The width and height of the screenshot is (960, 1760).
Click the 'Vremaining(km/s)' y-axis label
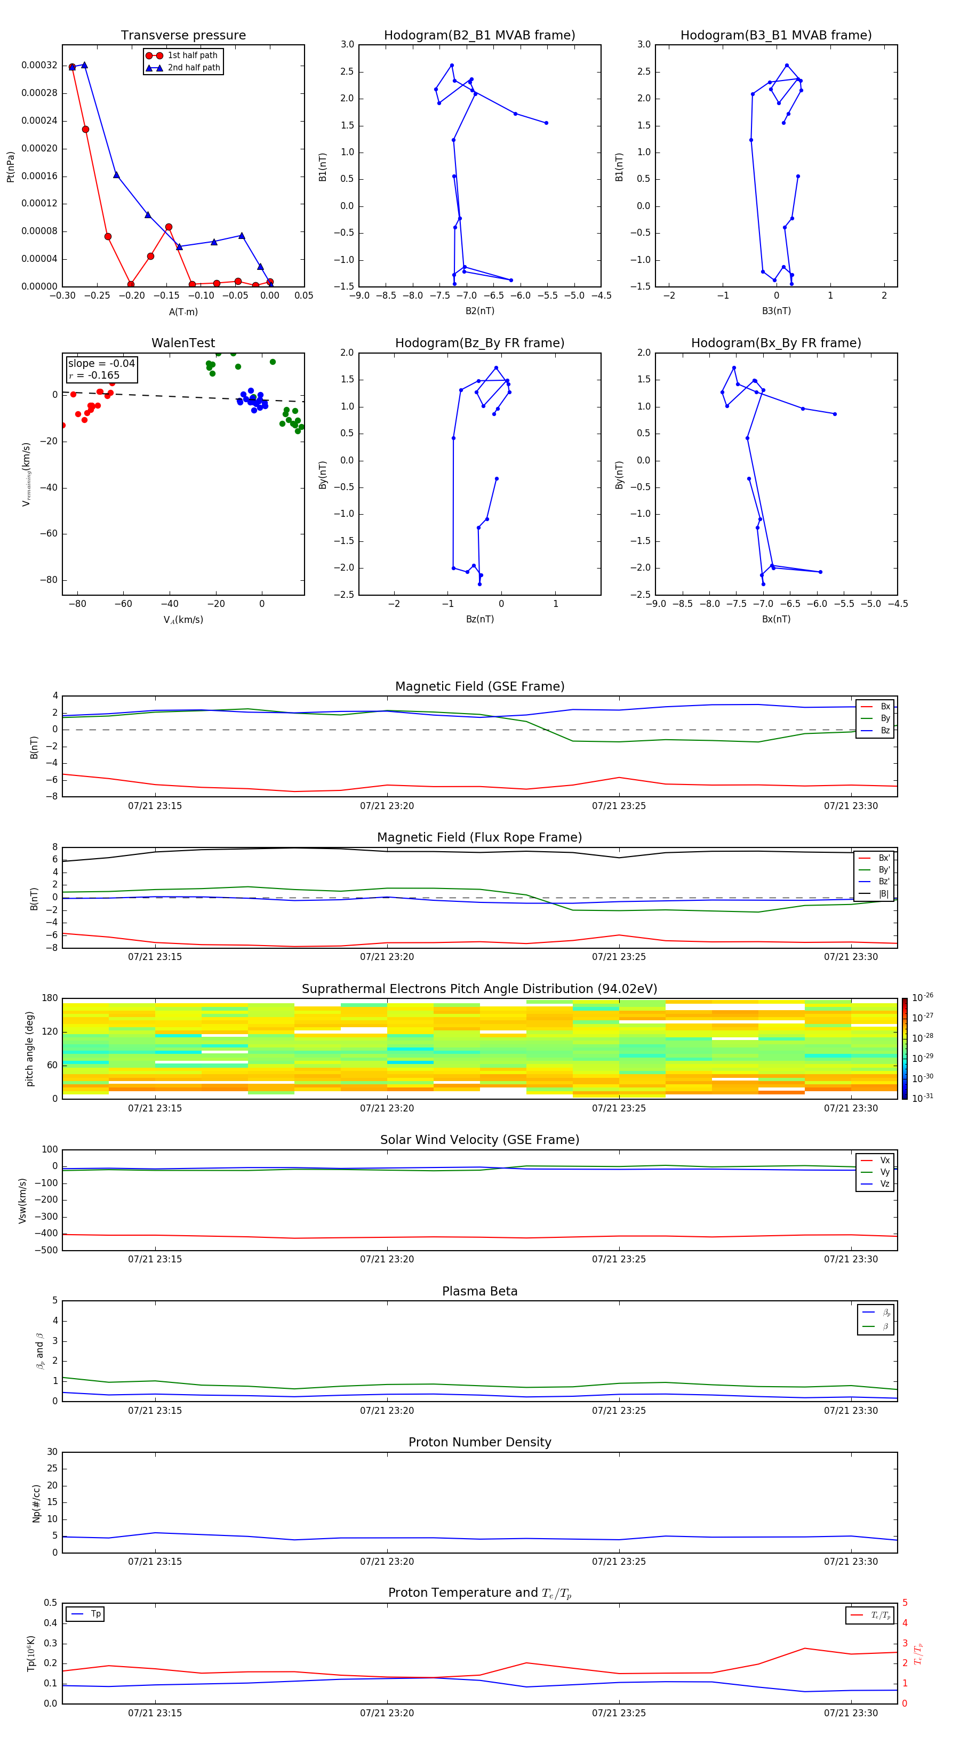[27, 474]
